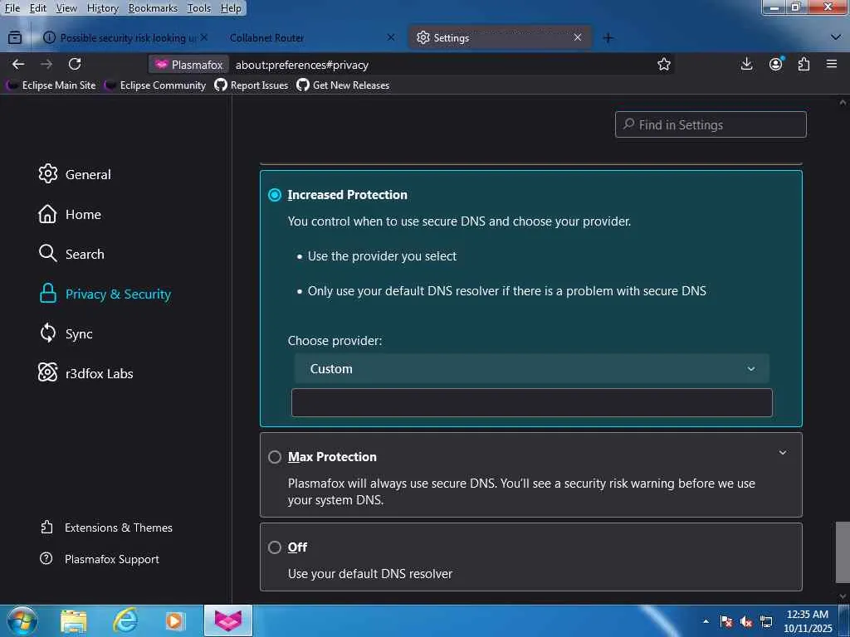
Task: Select the Settings tab
Action: (499, 37)
